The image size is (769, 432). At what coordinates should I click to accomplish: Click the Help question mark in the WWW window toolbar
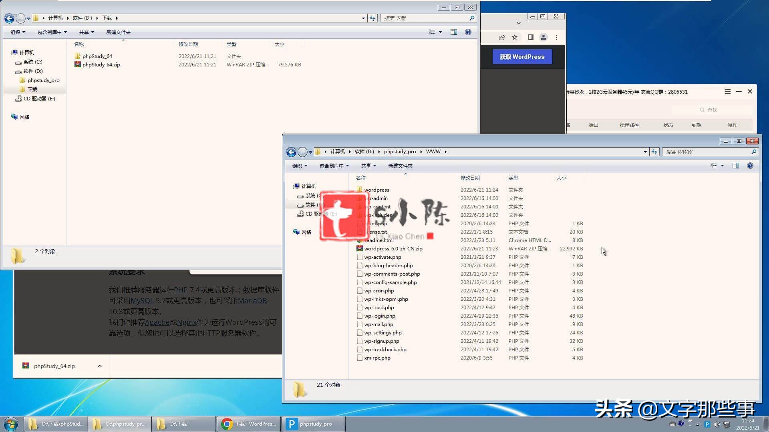[x=750, y=166]
